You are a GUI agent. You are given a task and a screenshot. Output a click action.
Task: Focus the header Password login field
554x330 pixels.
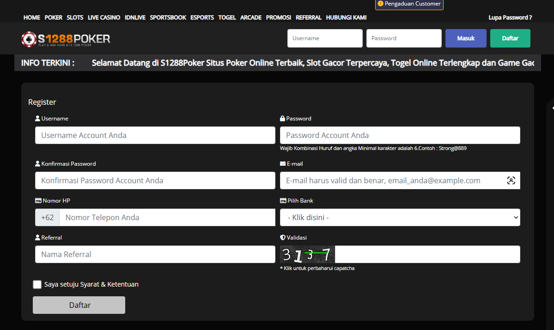(404, 38)
